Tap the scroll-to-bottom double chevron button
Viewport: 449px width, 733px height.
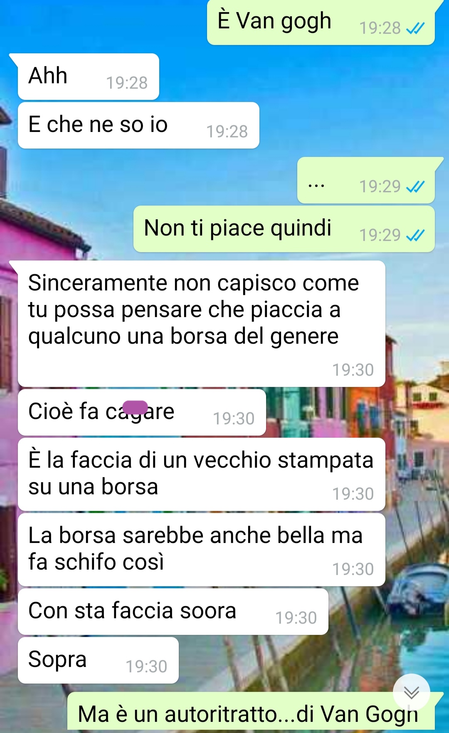[412, 692]
